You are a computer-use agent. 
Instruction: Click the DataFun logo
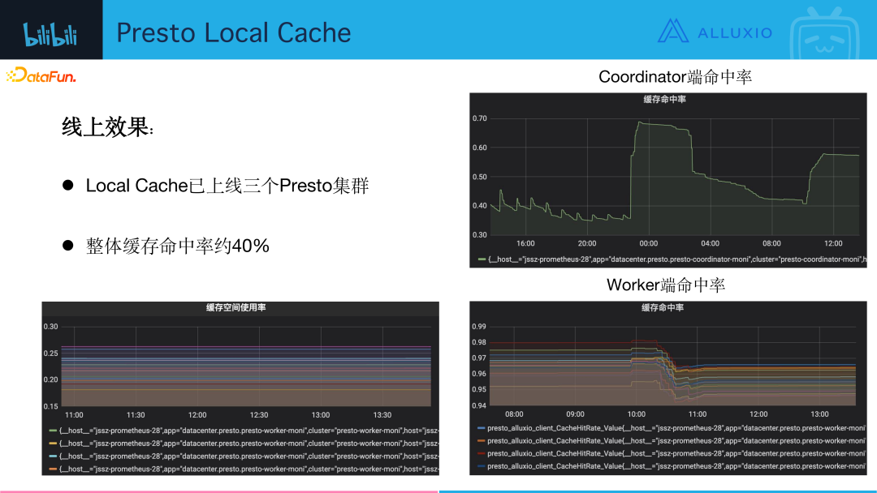tap(41, 75)
